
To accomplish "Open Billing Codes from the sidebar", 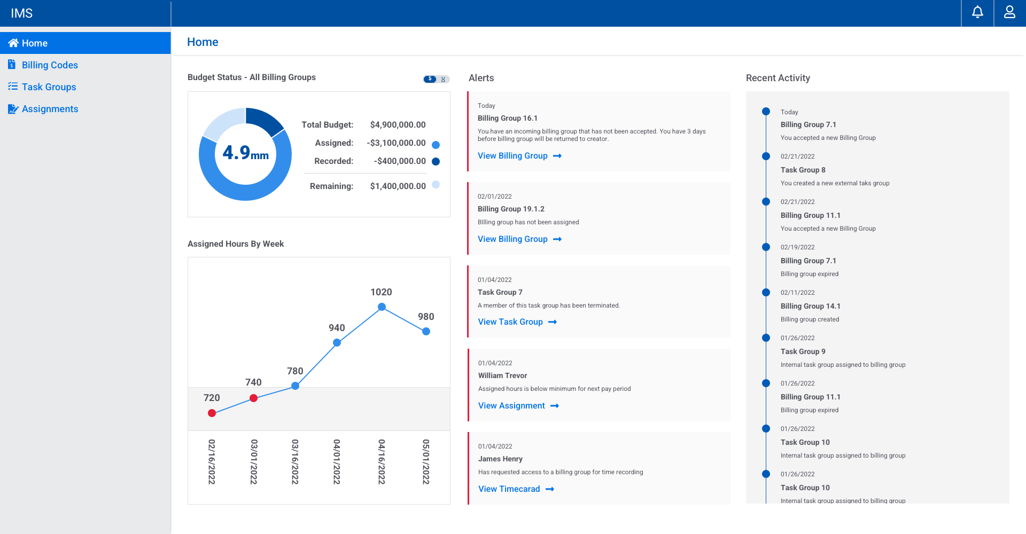I will coord(50,65).
